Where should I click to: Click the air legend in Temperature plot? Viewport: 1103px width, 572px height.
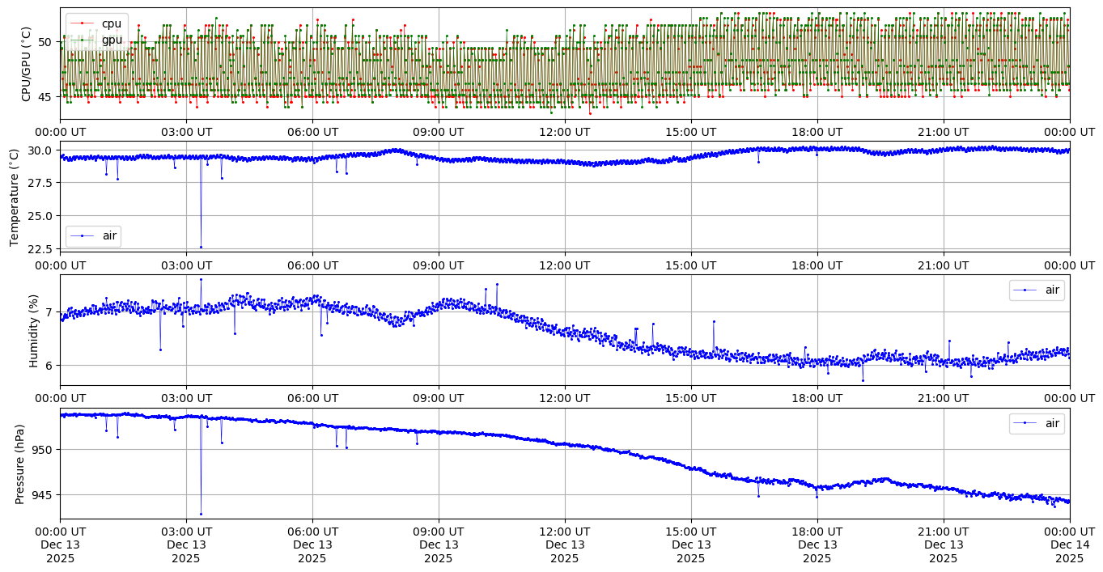(x=93, y=236)
